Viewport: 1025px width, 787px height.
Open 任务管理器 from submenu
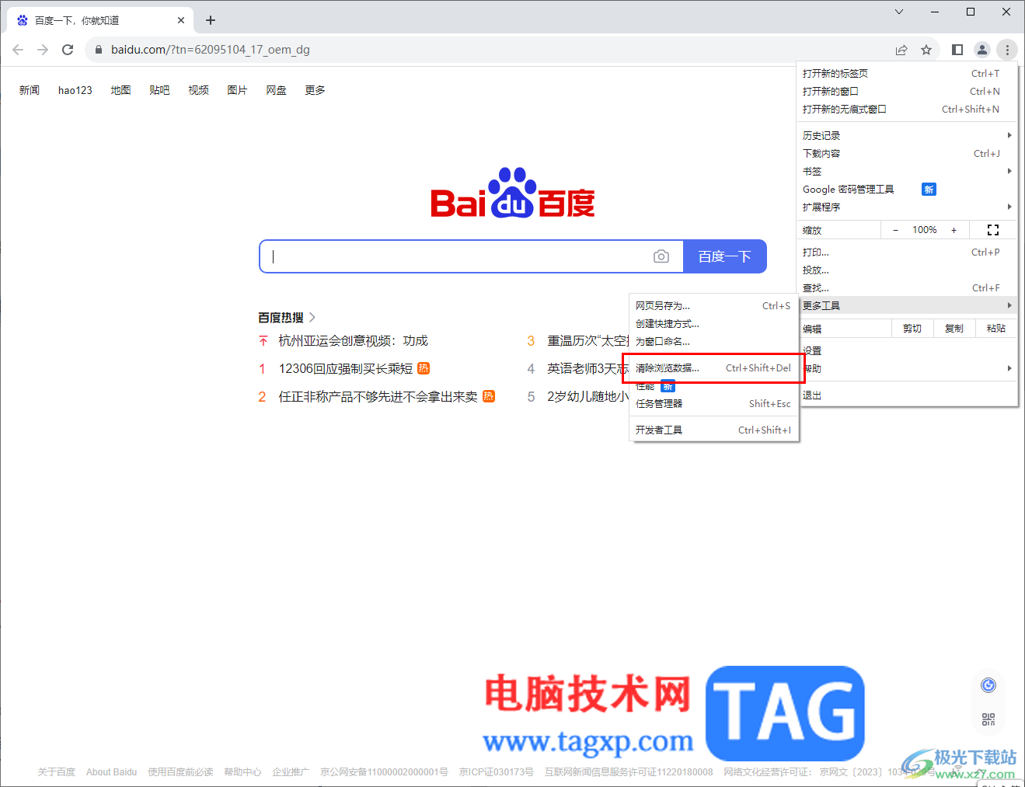click(x=713, y=403)
